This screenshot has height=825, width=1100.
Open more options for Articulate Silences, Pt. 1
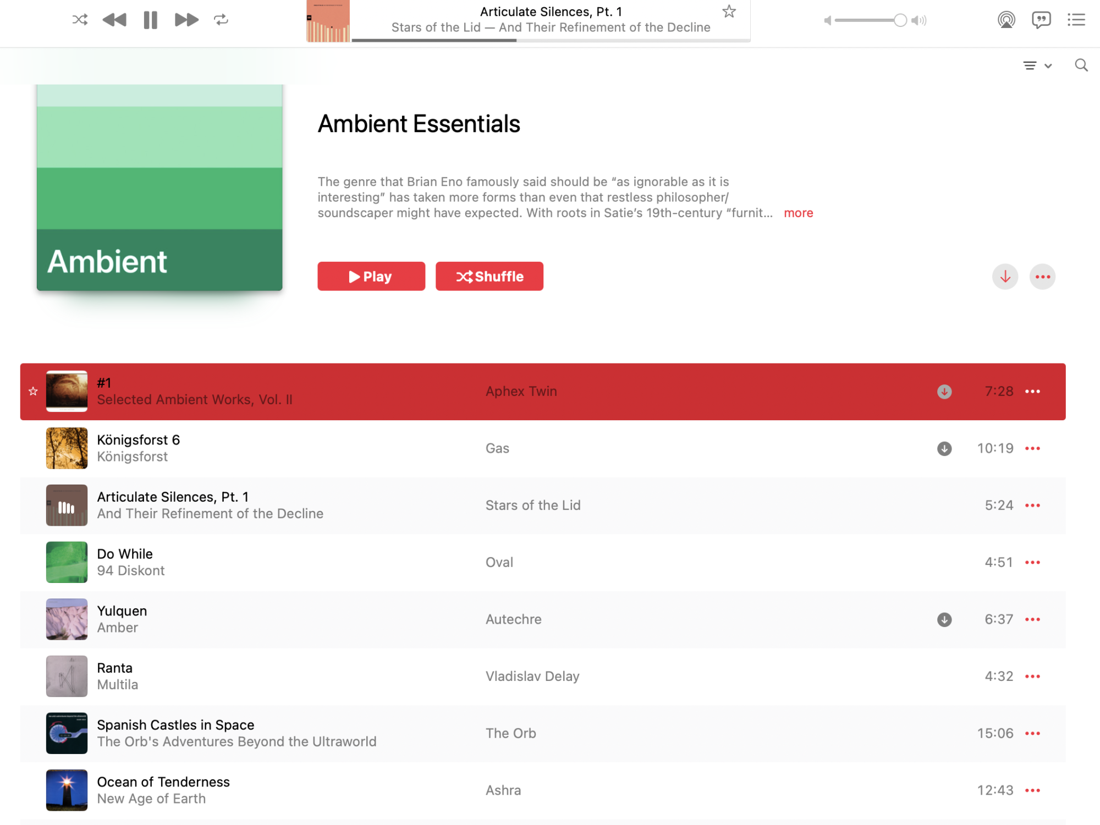click(1033, 505)
